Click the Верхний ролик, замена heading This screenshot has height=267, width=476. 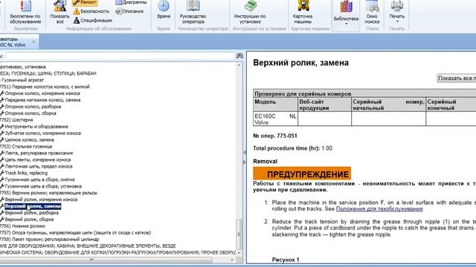(300, 62)
